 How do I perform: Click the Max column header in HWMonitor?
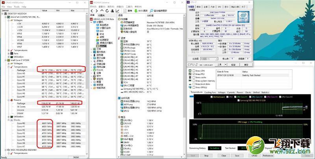(77, 11)
